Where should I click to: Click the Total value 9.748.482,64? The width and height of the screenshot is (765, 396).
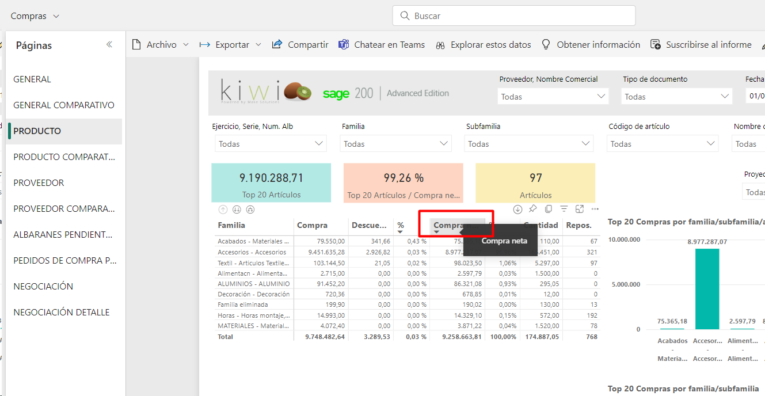[325, 336]
